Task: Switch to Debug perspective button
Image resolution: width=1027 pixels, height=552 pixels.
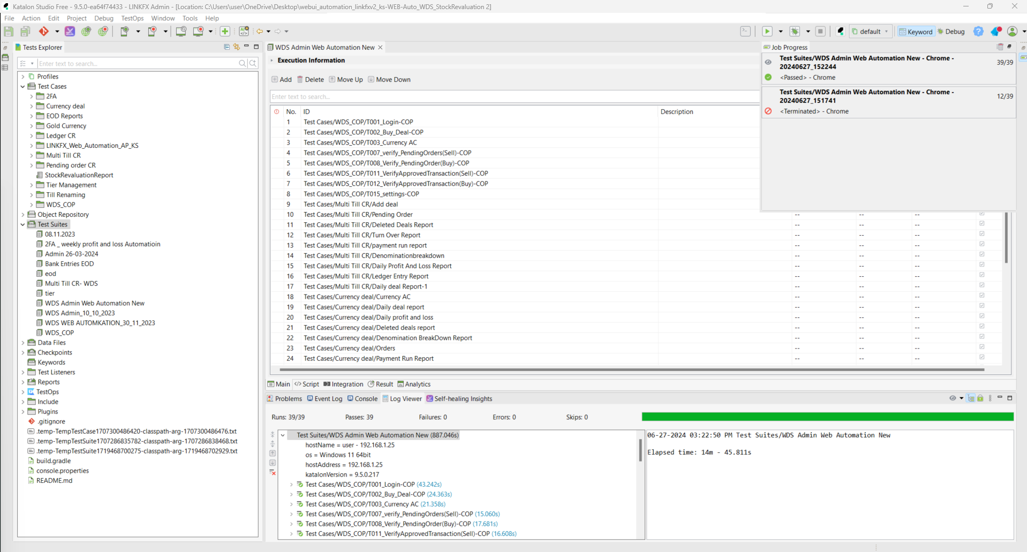Action: coord(951,32)
